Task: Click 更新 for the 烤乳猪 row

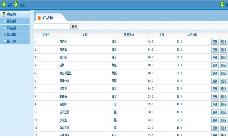Action: [215, 58]
